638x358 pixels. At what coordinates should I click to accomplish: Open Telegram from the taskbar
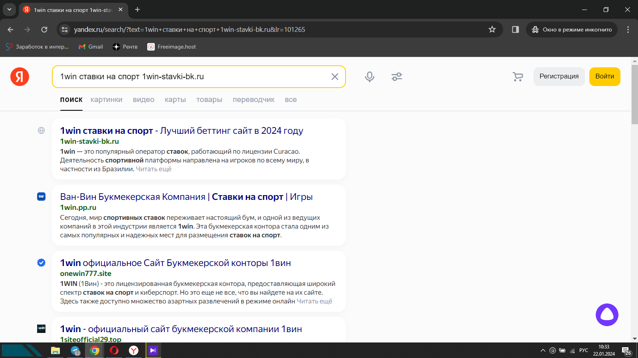point(75,350)
